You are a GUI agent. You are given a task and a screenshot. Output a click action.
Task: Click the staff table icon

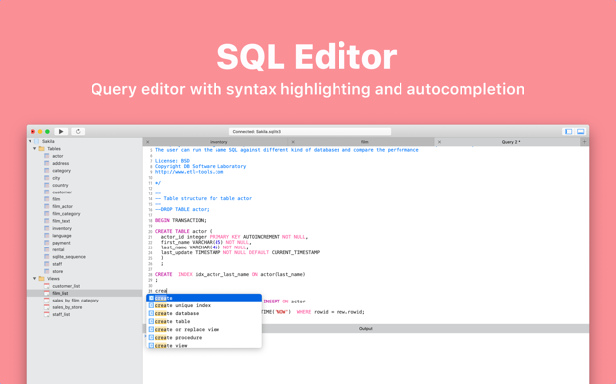tap(47, 264)
